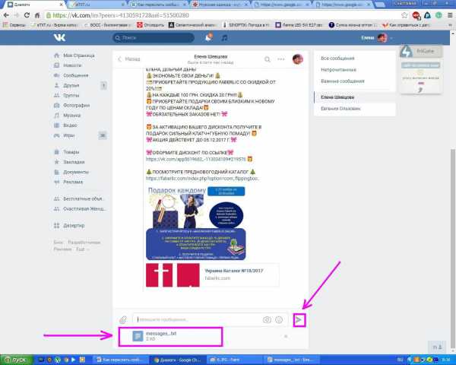Open Реклама in left menu
Viewport: 456px width, 365px height.
coord(73,182)
